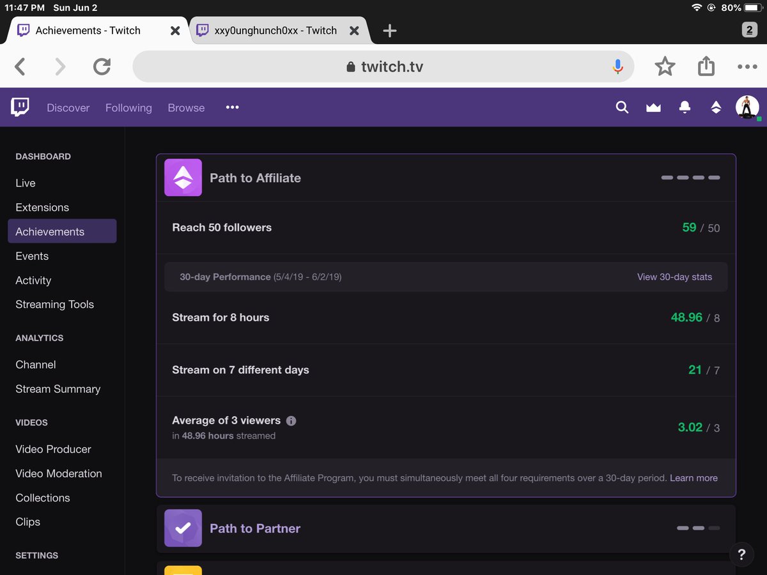Open Stream Summary in sidebar
Viewport: 767px width, 575px height.
58,388
